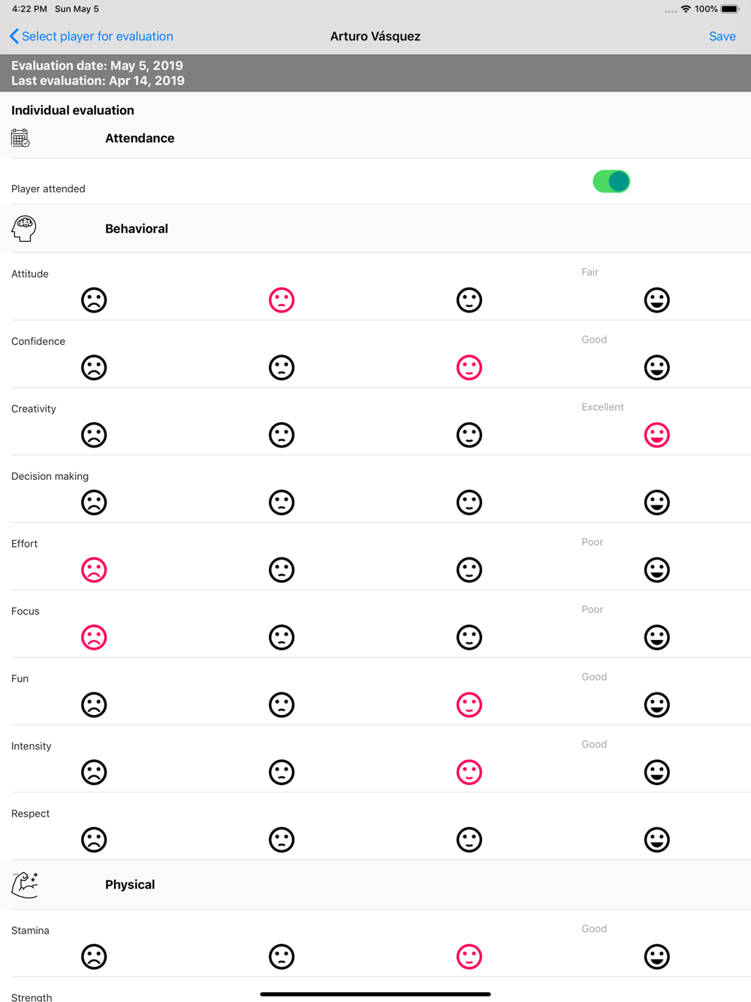
Task: Set Creativity to the slight-smile face
Action: coord(469,436)
